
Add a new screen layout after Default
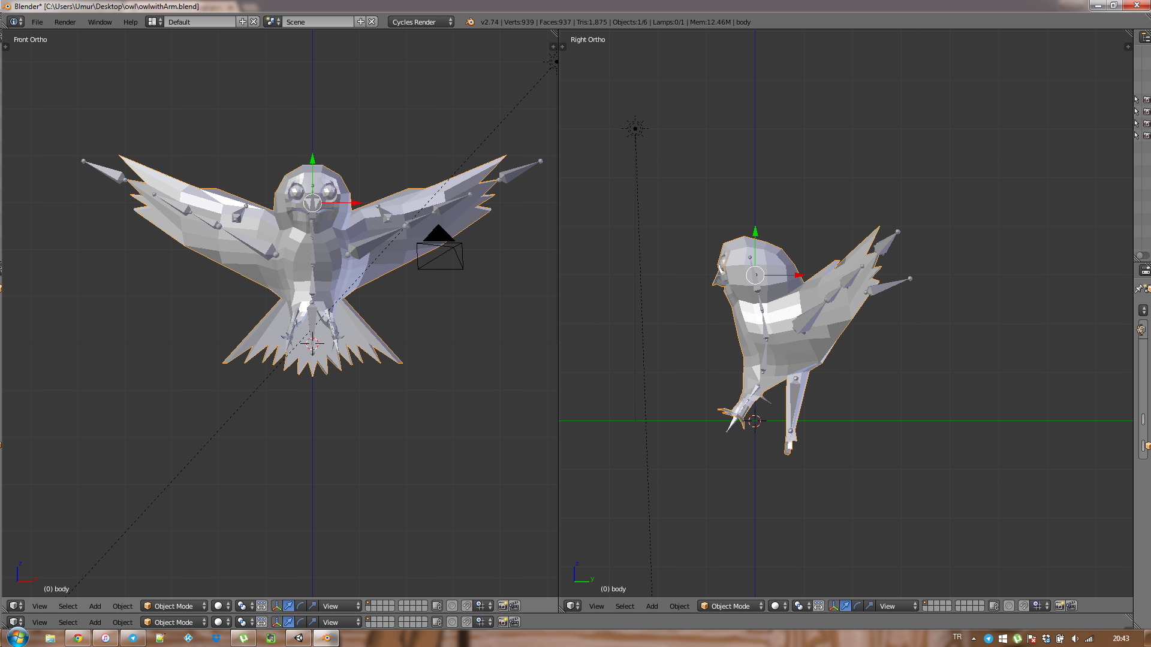(242, 22)
